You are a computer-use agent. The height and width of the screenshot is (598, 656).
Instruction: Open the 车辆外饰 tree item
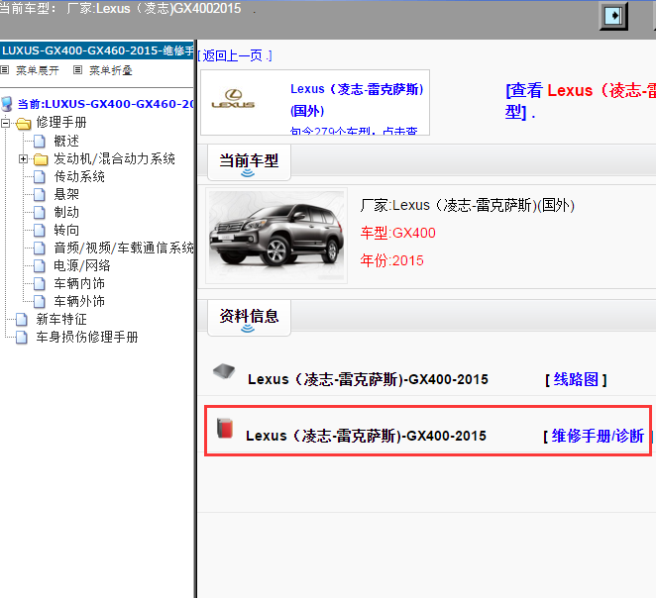(79, 301)
